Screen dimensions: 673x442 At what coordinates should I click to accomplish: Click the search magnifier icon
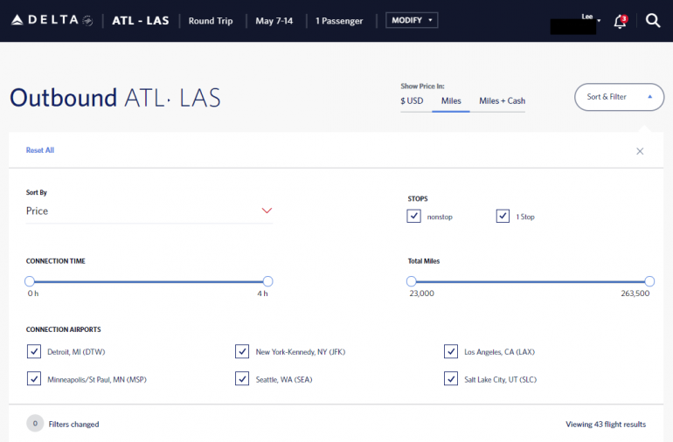(x=653, y=20)
